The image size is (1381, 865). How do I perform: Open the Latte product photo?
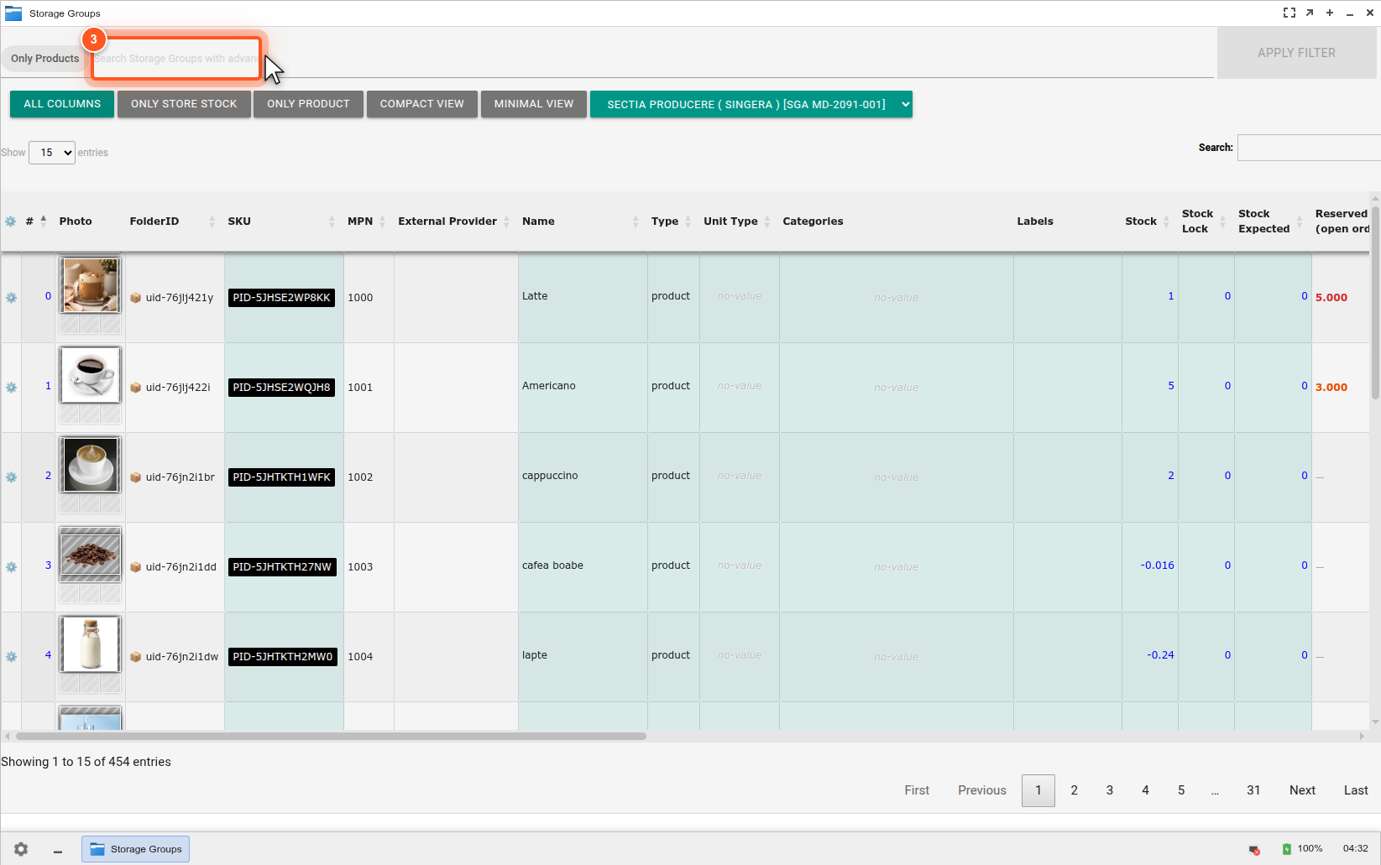(90, 284)
